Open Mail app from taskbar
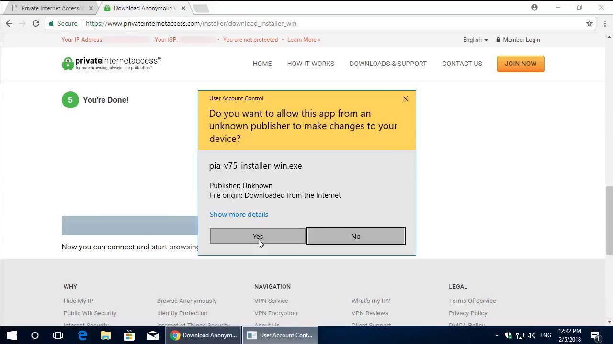This screenshot has height=344, width=613. point(152,335)
